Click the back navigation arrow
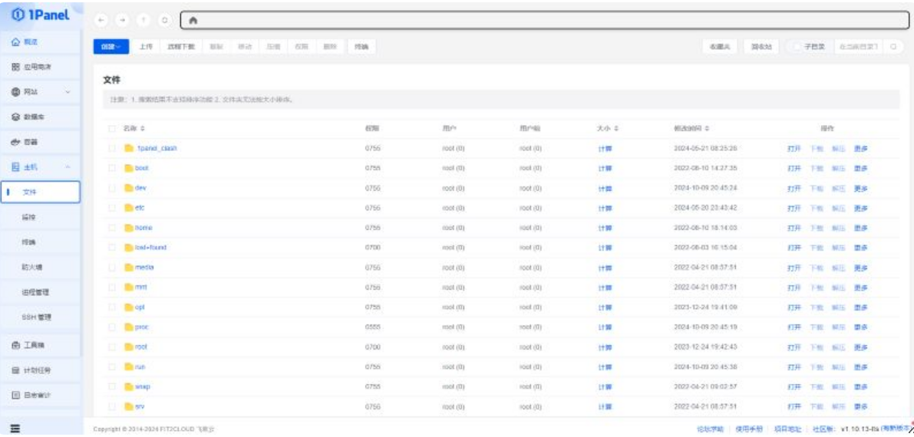The width and height of the screenshot is (914, 437). (102, 20)
